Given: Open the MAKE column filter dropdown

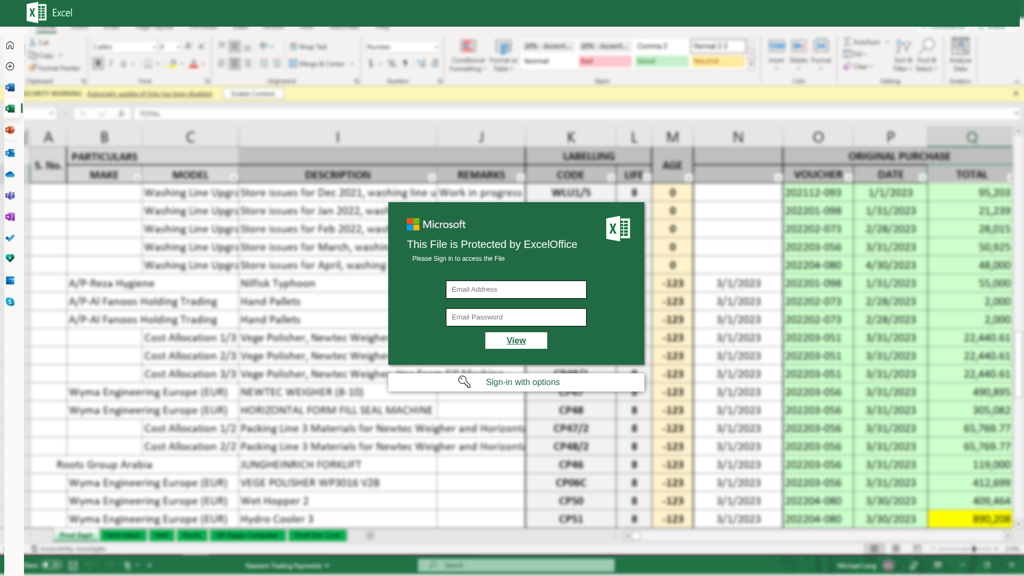Looking at the screenshot, I should pos(137,177).
